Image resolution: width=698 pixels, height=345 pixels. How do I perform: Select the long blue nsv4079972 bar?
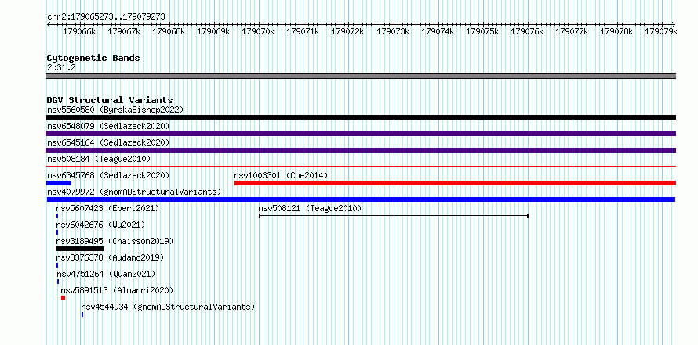pyautogui.click(x=361, y=199)
